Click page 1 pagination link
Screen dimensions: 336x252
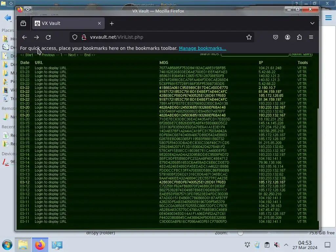tap(61, 55)
